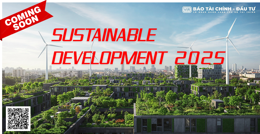Click the VIR logo icon
The image size is (260, 134).
point(187,10)
